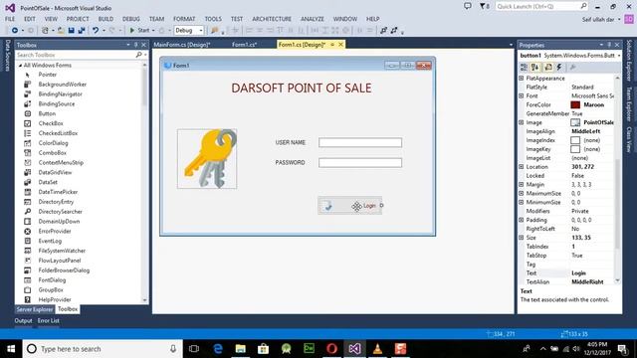Click the search magnifier in Search Toolbox

(x=138, y=55)
